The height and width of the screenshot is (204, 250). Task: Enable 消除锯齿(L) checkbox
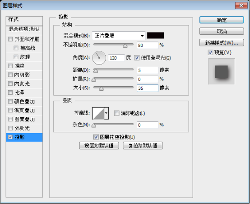pyautogui.click(x=116, y=113)
